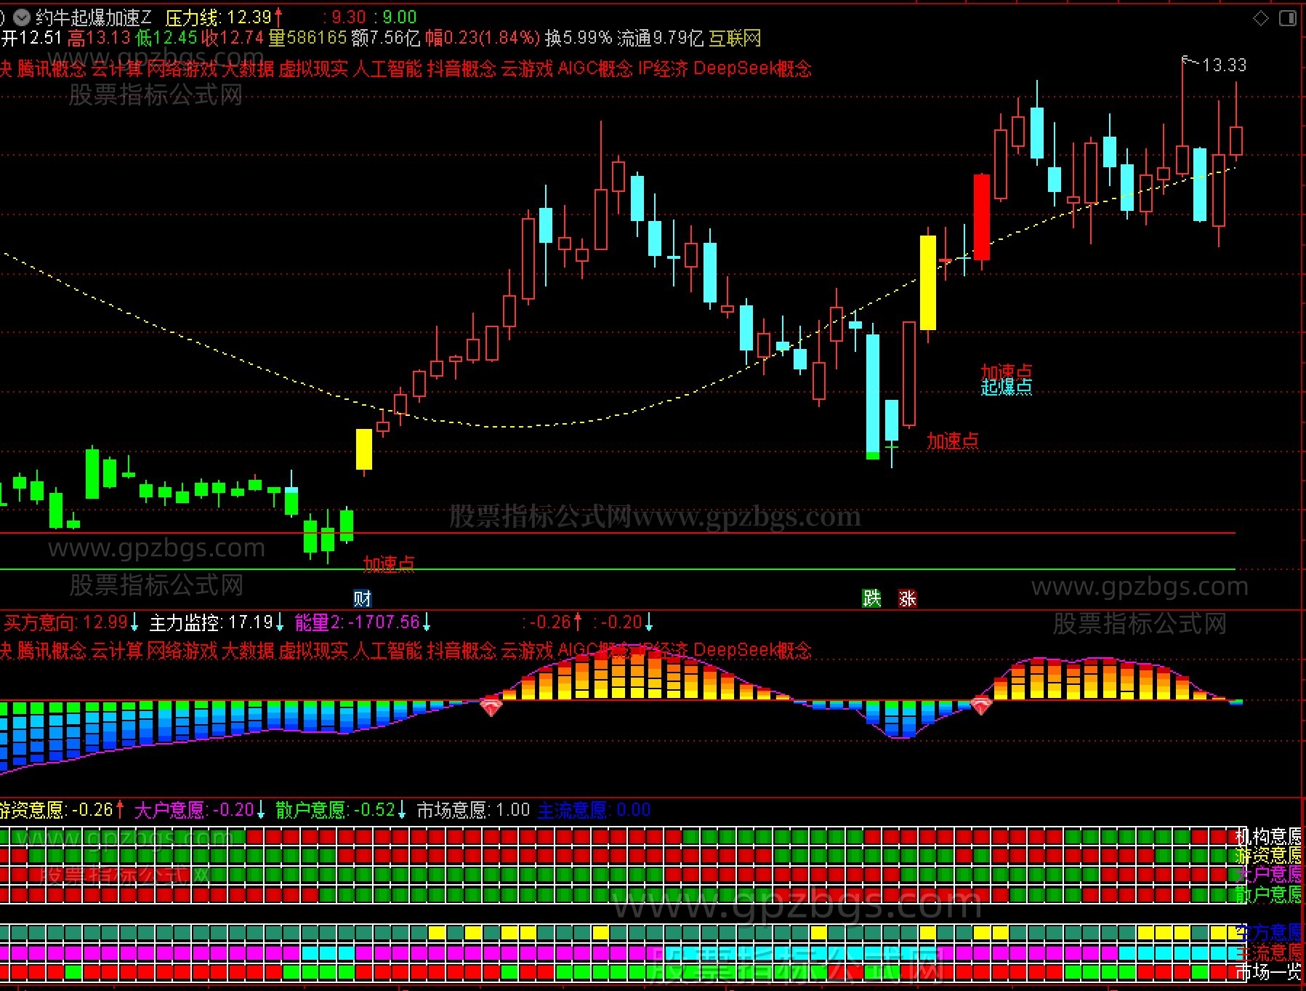Select the left red diamond signal marker
The image size is (1306, 991).
(491, 705)
